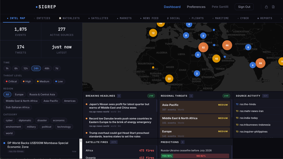Click the Russia-Ukraine ceasefire YES/NO prediction bar

coord(195,156)
